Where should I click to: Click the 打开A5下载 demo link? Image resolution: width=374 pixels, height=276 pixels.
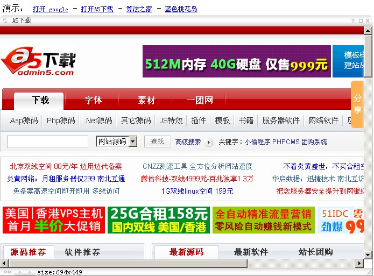tap(97, 9)
